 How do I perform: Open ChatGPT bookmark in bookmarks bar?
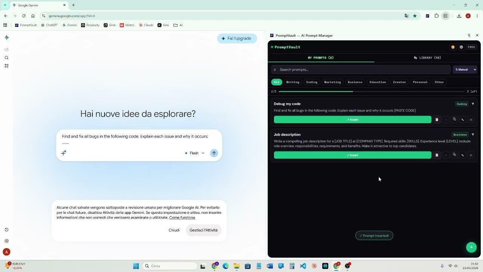pyautogui.click(x=49, y=25)
